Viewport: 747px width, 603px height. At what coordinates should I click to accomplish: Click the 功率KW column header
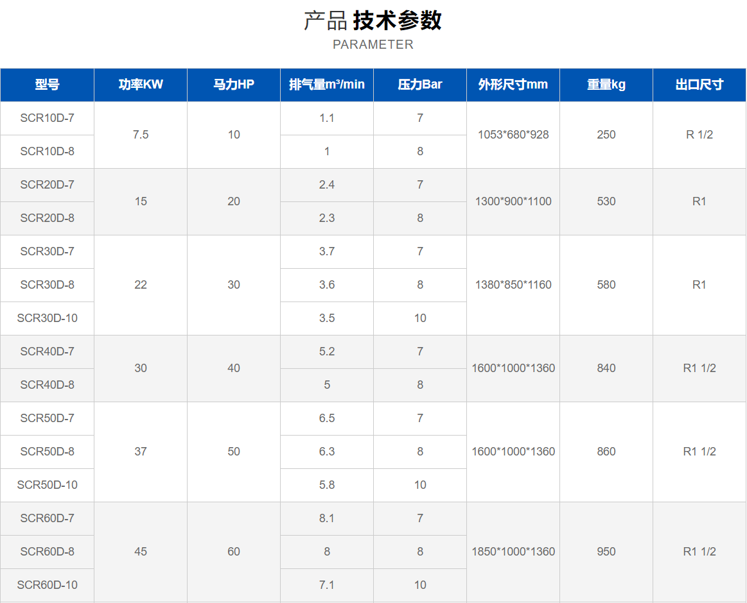click(141, 85)
